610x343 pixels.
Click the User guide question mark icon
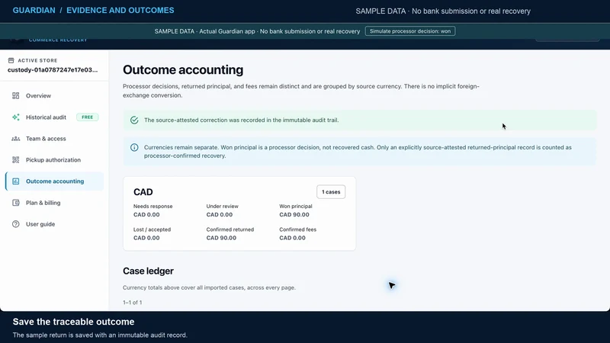tap(15, 224)
